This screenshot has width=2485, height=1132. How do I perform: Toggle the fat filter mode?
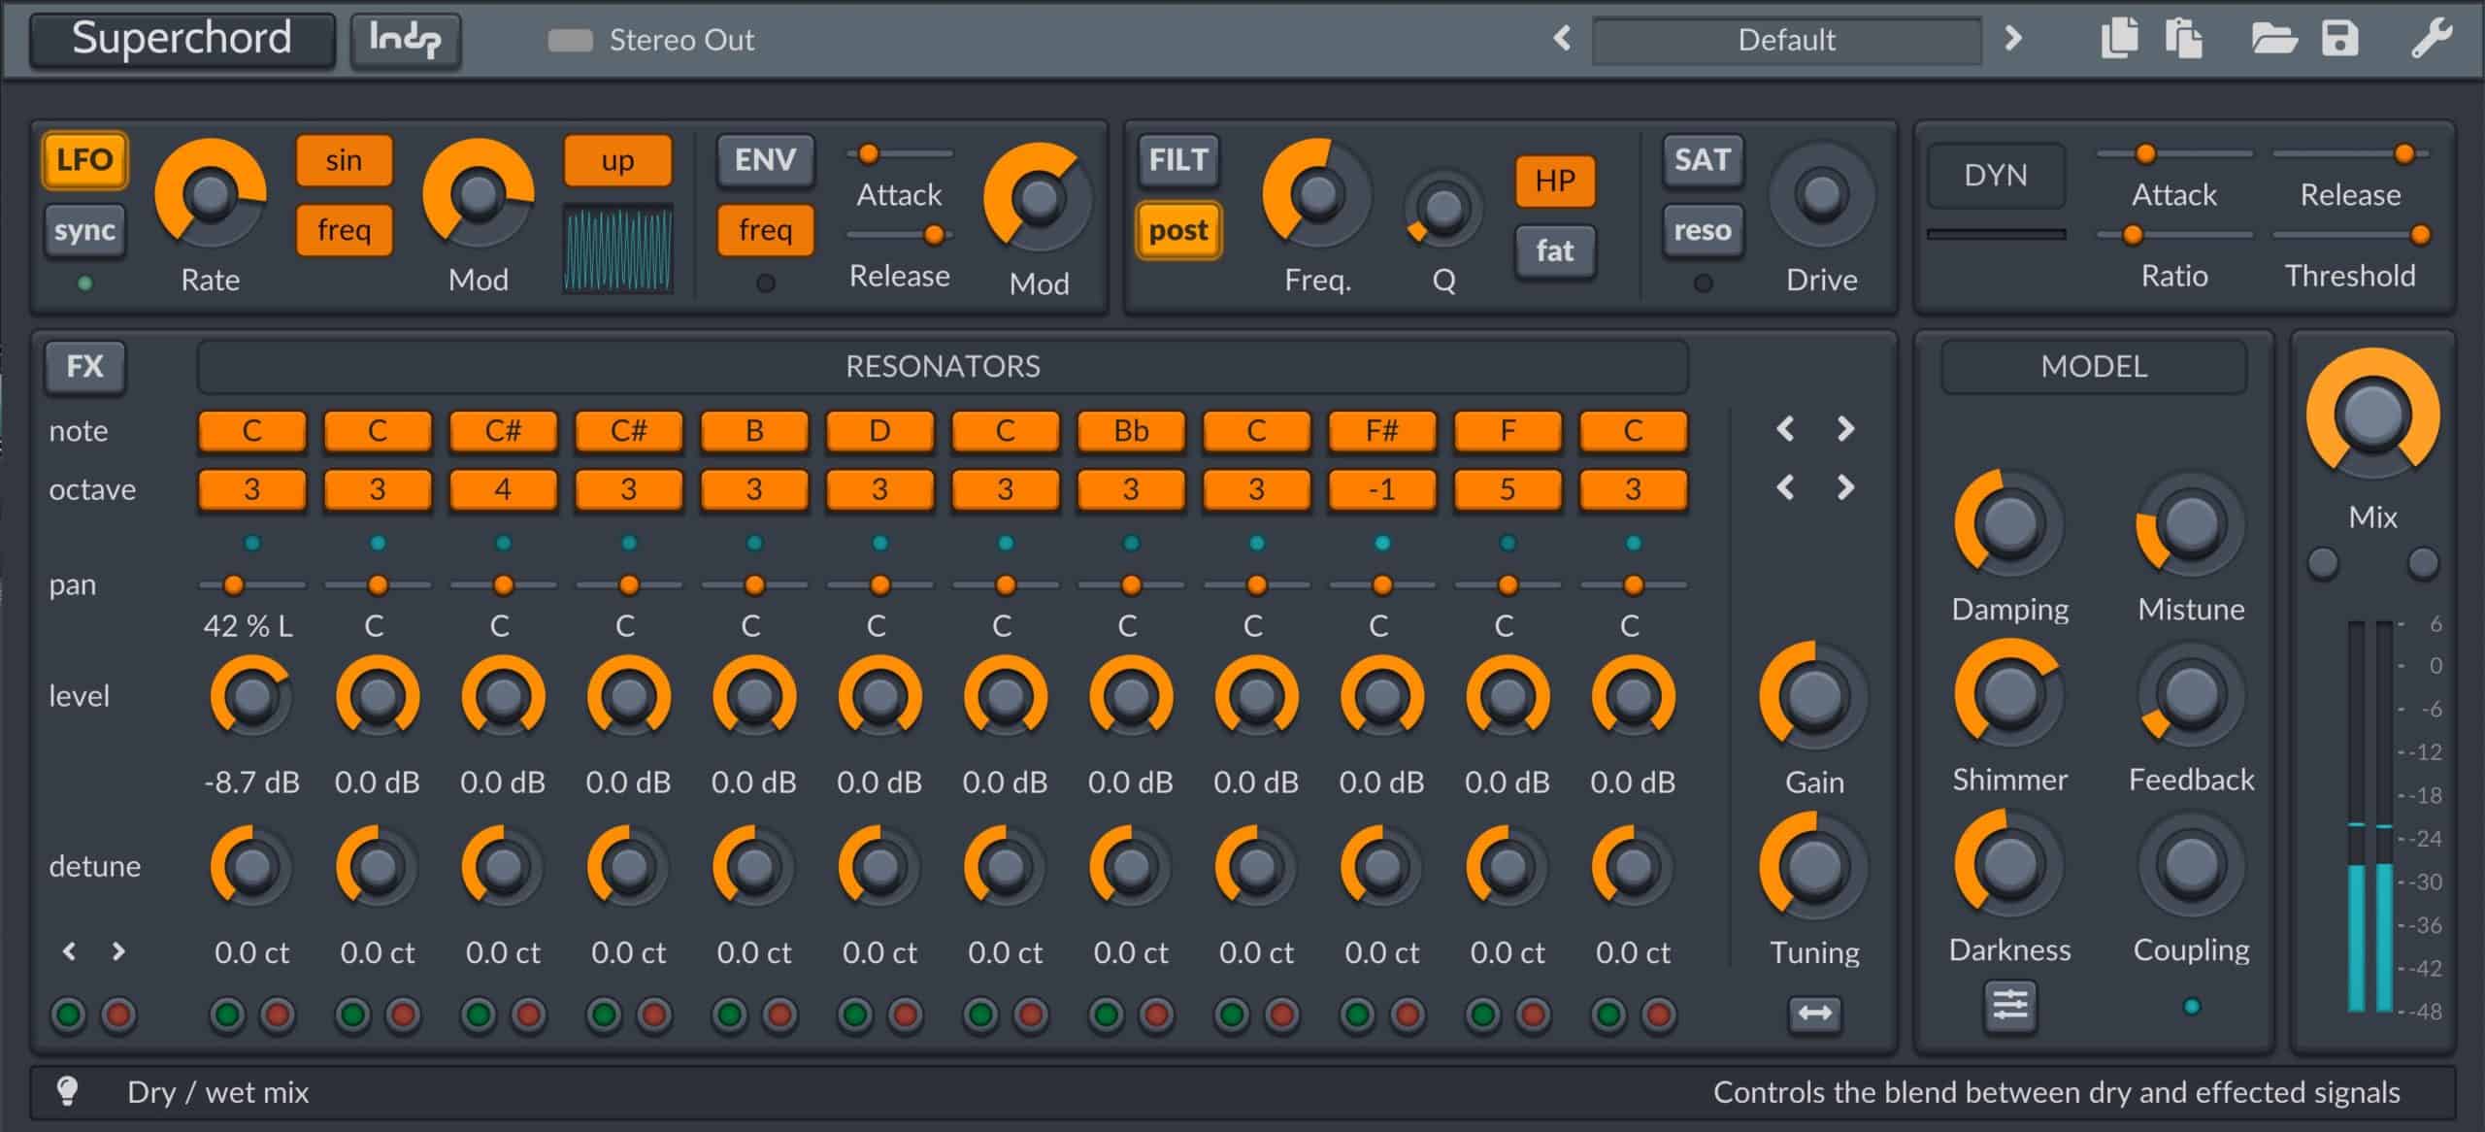click(1555, 250)
